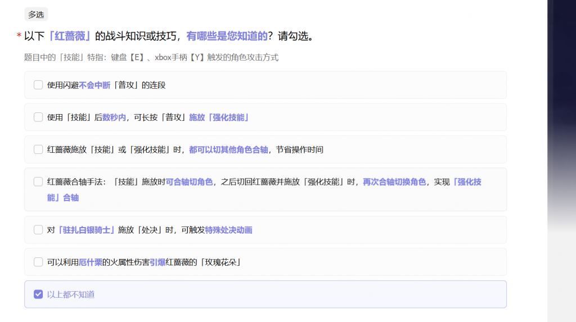
Task: Click the hint text about keyboard【E】
Action: click(151, 57)
